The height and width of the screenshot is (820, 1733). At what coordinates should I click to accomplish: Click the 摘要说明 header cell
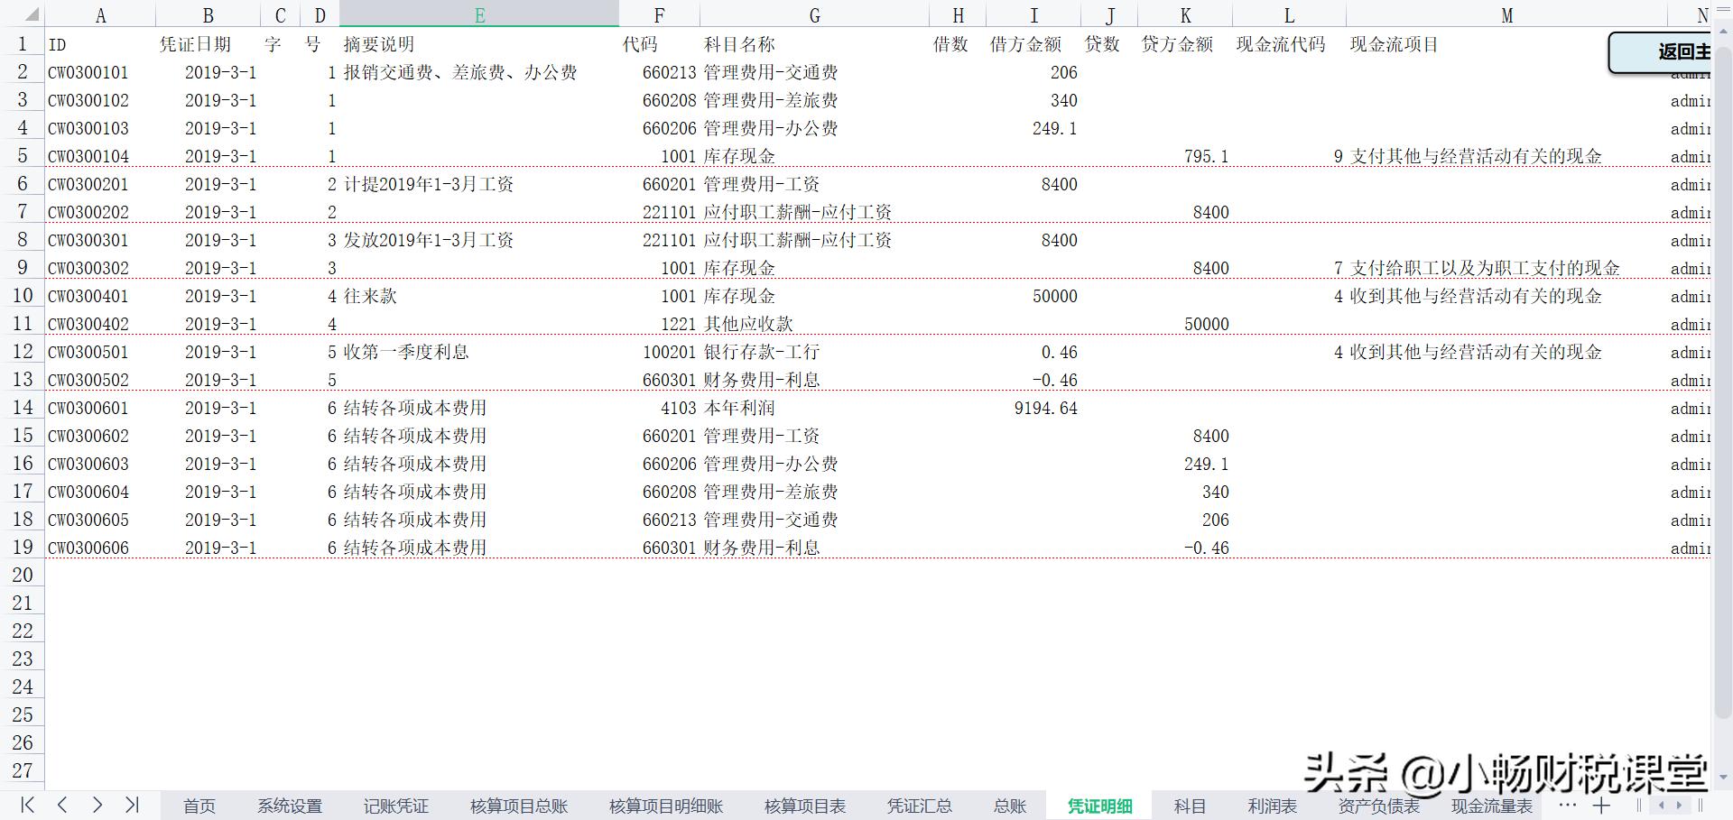coord(479,44)
